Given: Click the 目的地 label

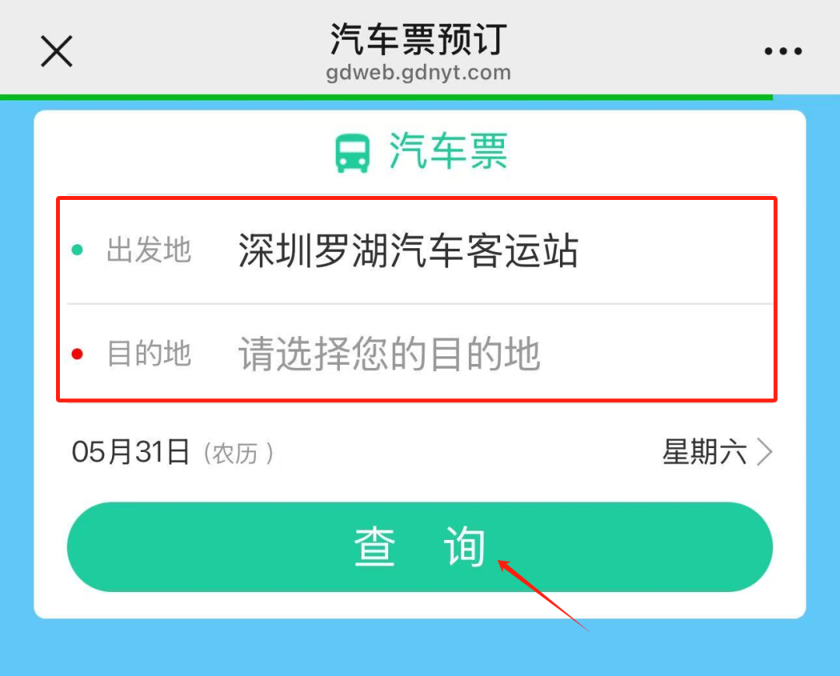Looking at the screenshot, I should click(x=149, y=355).
